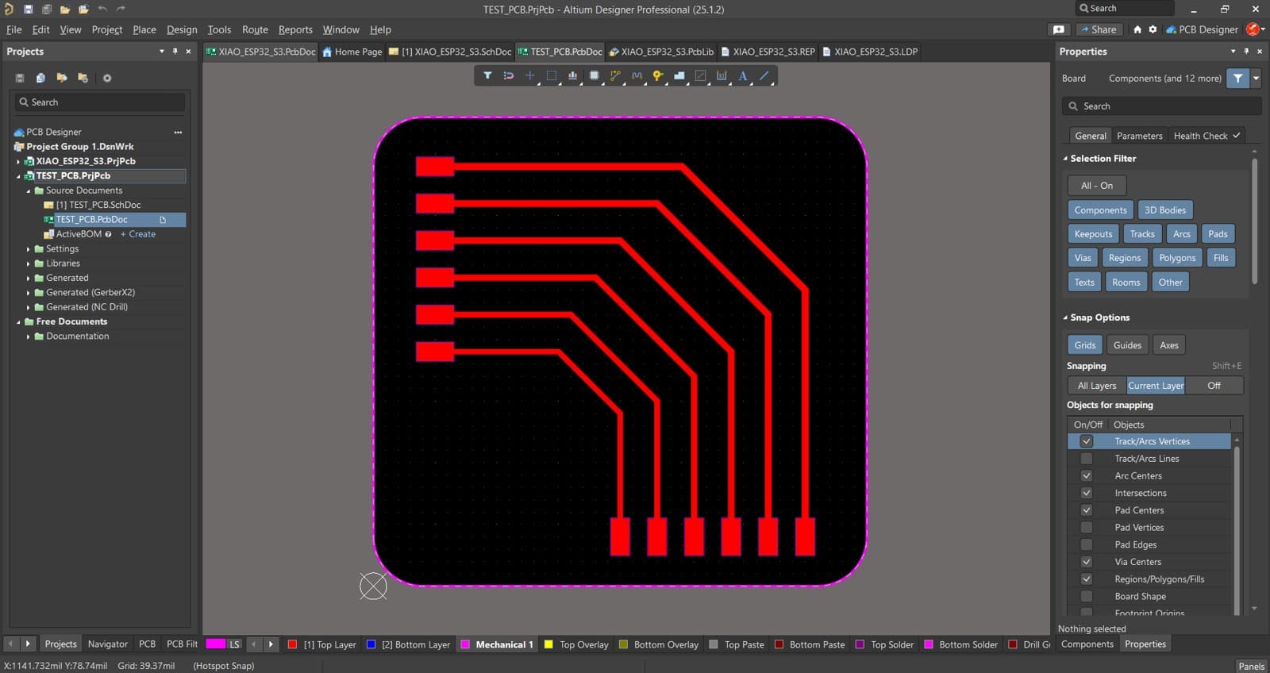
Task: Open the Route menu
Action: [x=255, y=29]
